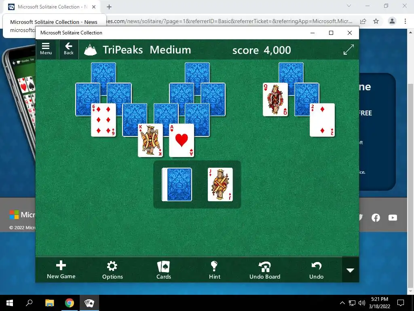
Task: Play the King of diamonds card
Action: pos(150,140)
